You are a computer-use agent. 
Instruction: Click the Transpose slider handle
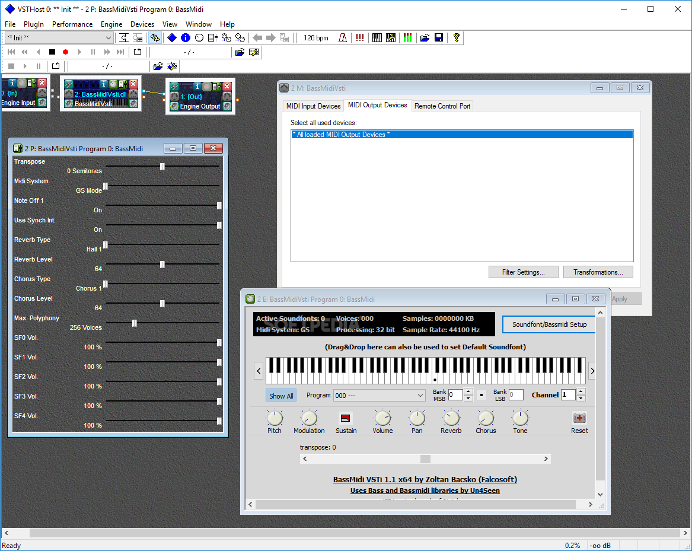[162, 167]
